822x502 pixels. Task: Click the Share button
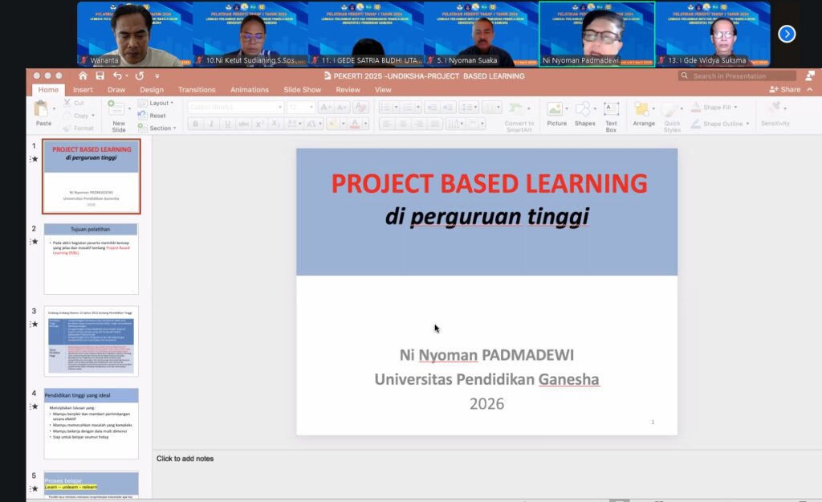tap(785, 90)
